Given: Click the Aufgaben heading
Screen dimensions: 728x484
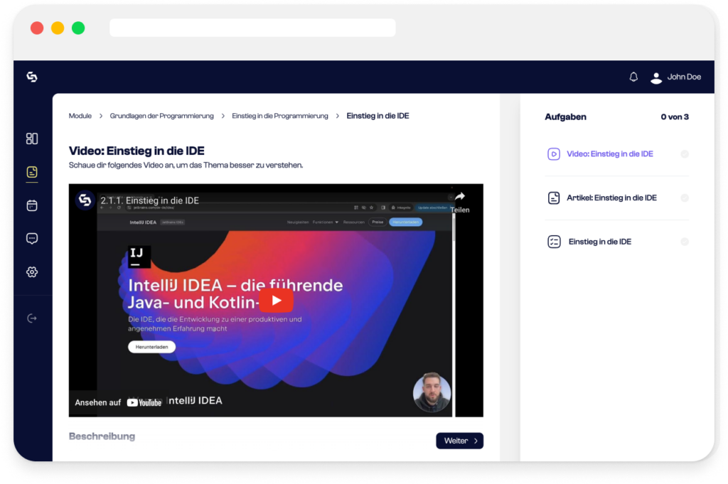Looking at the screenshot, I should pos(565,117).
